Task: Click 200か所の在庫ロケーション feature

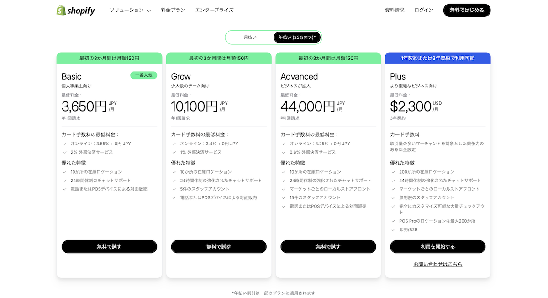Action: click(427, 172)
